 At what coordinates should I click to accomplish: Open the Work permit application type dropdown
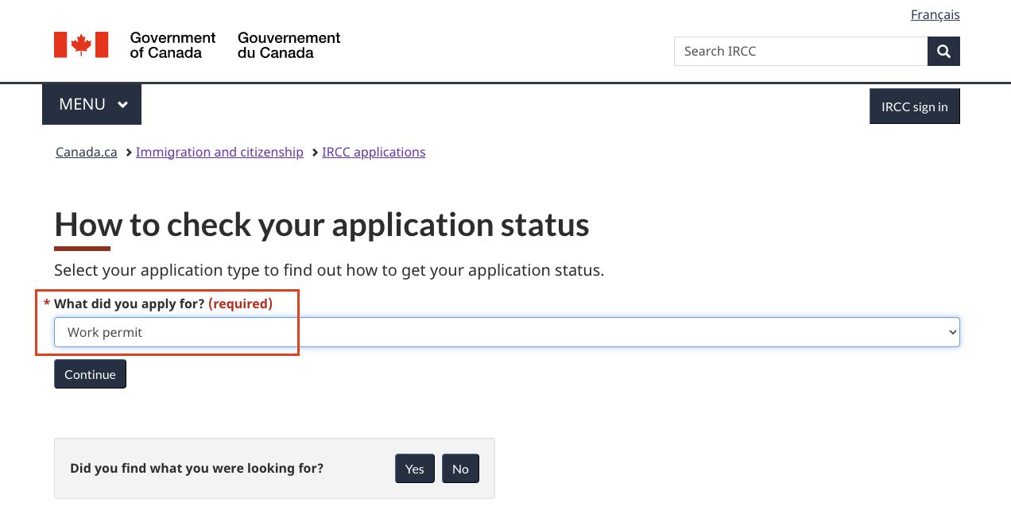pos(505,332)
